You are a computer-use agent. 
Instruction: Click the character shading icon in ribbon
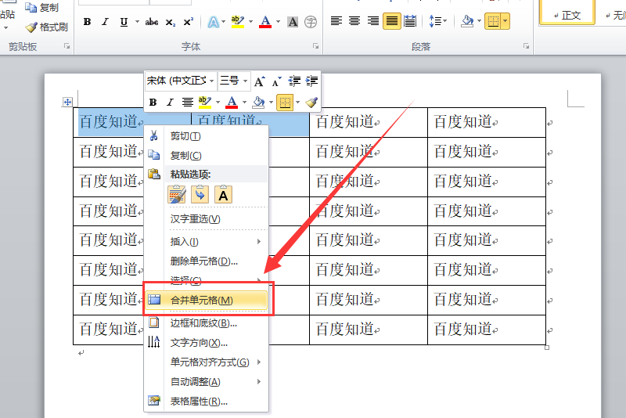[293, 21]
